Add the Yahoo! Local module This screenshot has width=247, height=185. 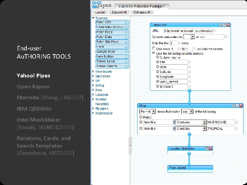point(126,61)
